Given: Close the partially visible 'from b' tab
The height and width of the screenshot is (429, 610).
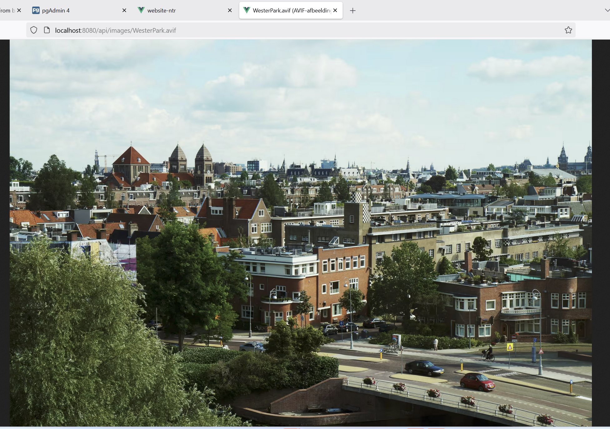Looking at the screenshot, I should [19, 10].
